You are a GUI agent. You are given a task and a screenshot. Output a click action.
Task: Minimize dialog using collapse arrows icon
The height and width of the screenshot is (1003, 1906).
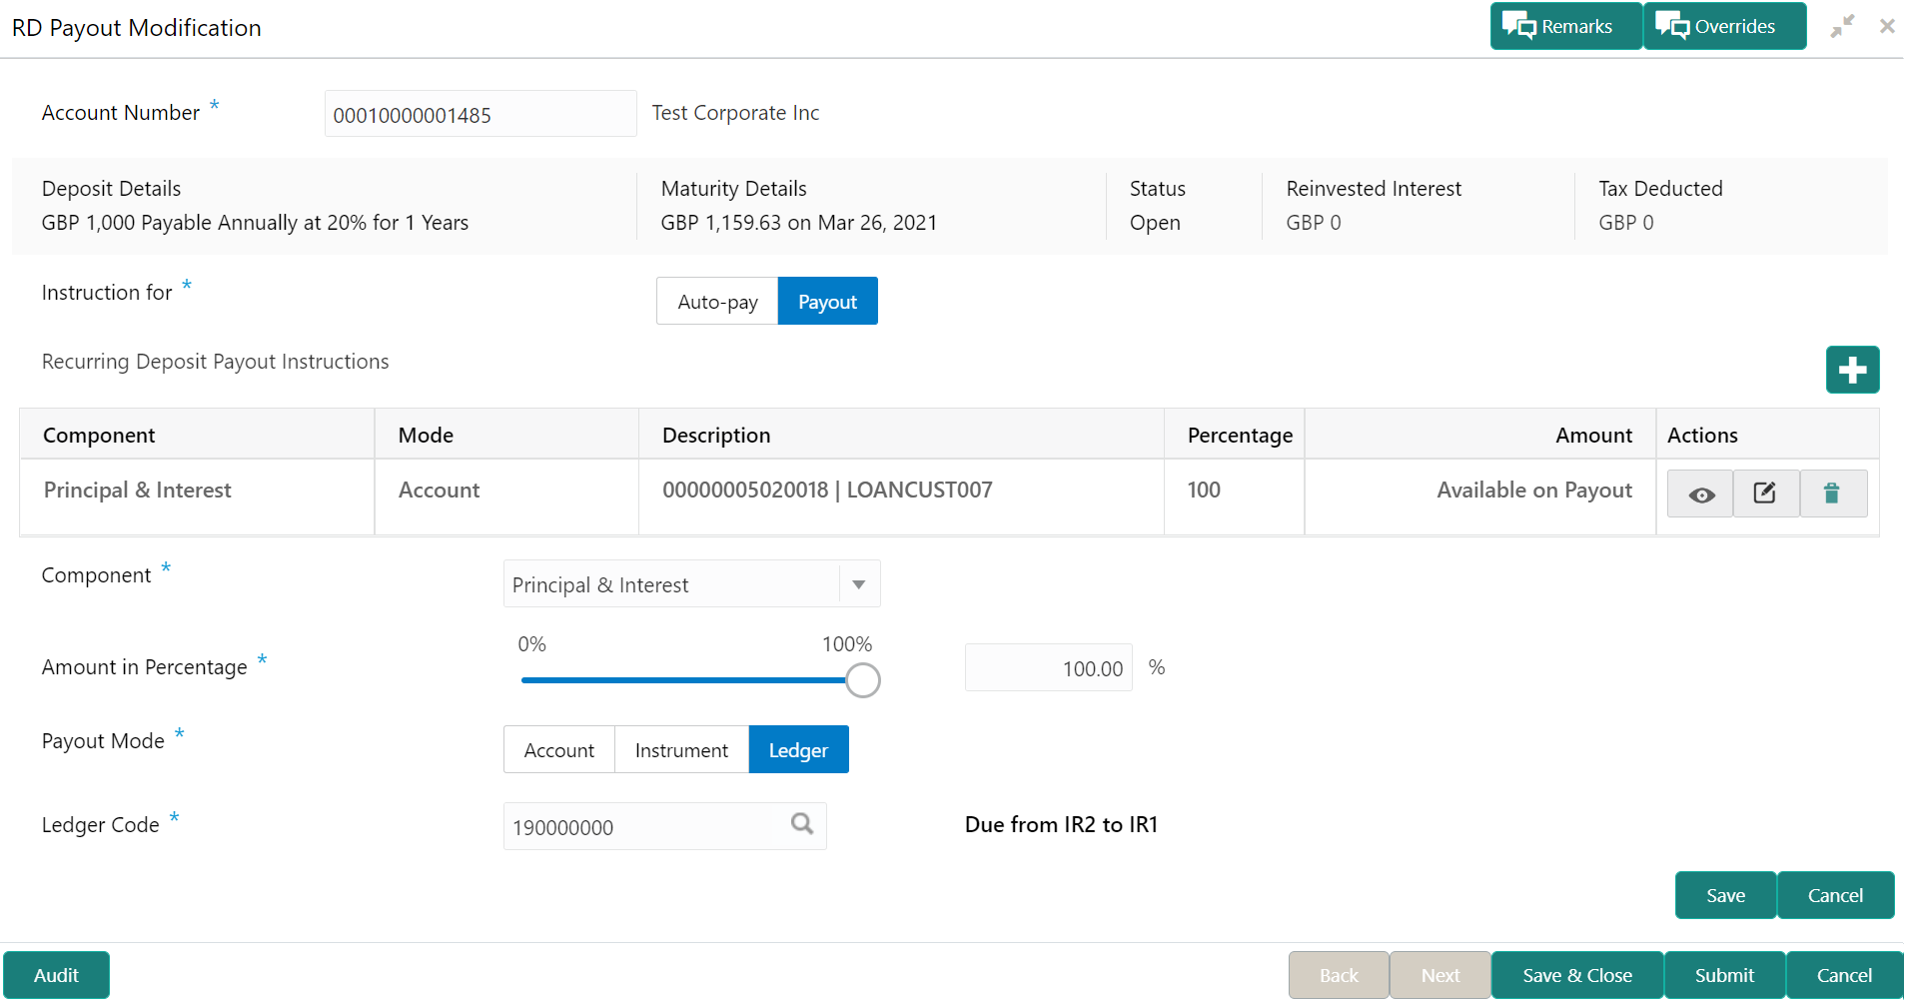click(1842, 26)
